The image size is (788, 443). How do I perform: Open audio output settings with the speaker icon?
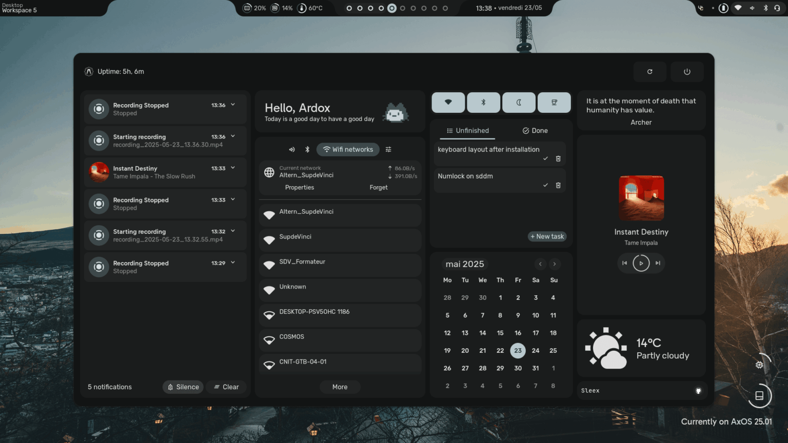(292, 149)
